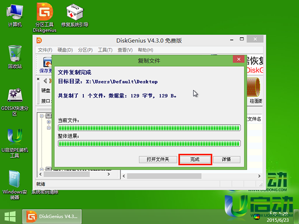The height and width of the screenshot is (224, 299).
Task: Click the 整体进展 progress bar
Action: pyautogui.click(x=149, y=143)
